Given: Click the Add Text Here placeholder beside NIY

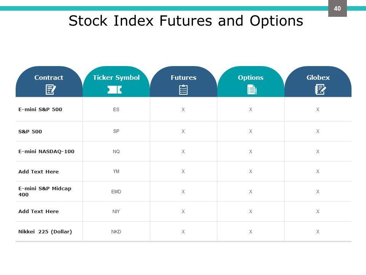Looking at the screenshot, I should click(x=39, y=212).
